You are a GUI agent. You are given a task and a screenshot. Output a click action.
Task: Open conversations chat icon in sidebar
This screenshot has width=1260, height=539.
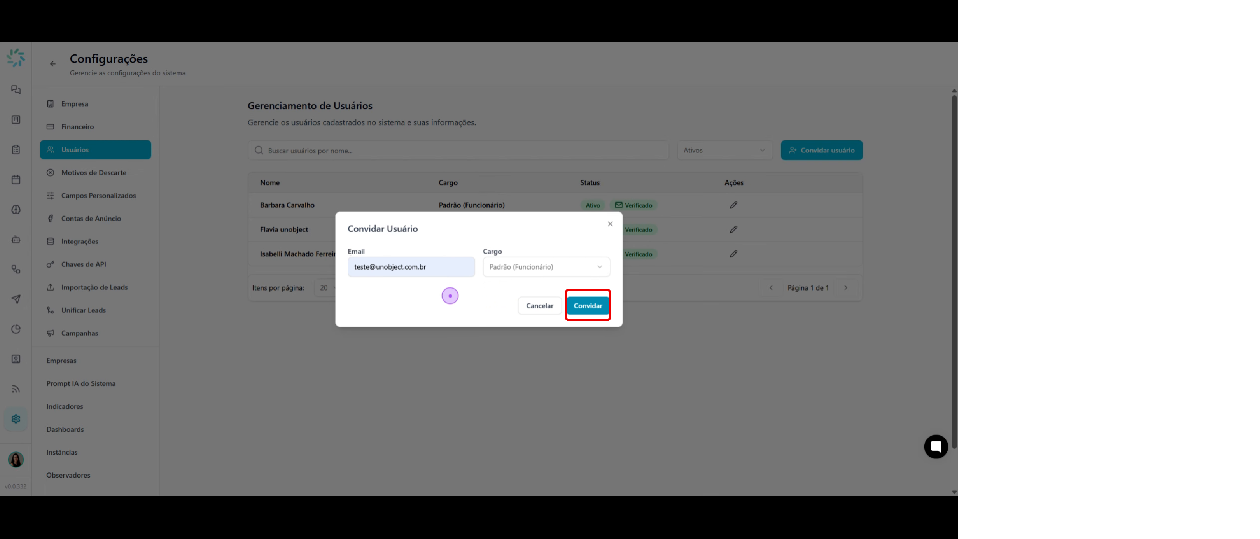[16, 89]
